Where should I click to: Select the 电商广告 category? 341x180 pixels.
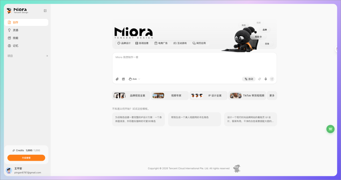pos(161,43)
